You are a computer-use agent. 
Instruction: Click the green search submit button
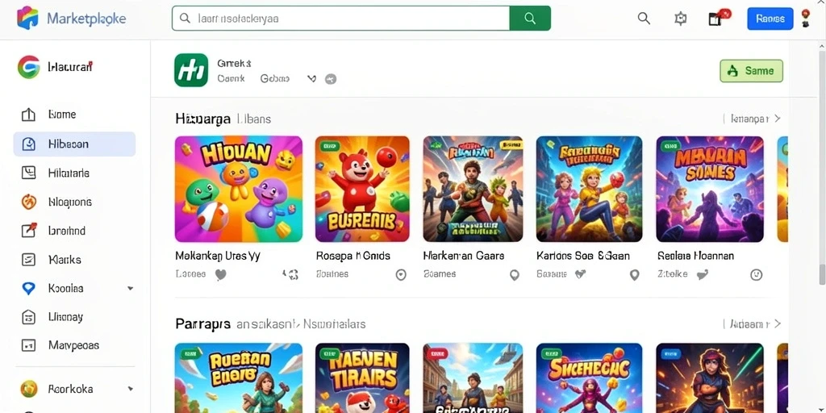point(530,19)
